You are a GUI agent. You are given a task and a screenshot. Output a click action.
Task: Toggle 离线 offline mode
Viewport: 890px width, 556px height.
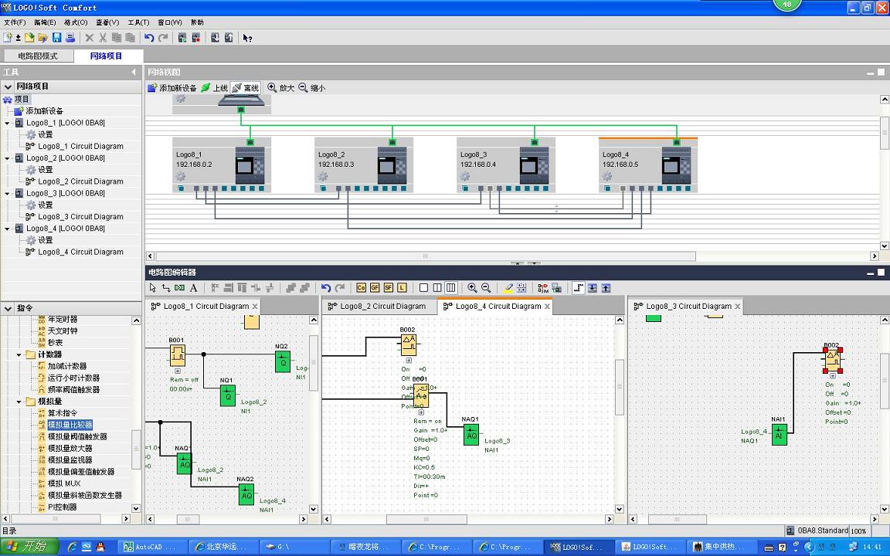pos(245,88)
